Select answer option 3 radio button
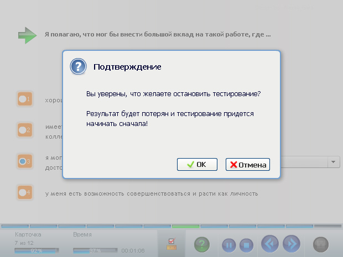The height and width of the screenshot is (257, 343). pyautogui.click(x=25, y=161)
